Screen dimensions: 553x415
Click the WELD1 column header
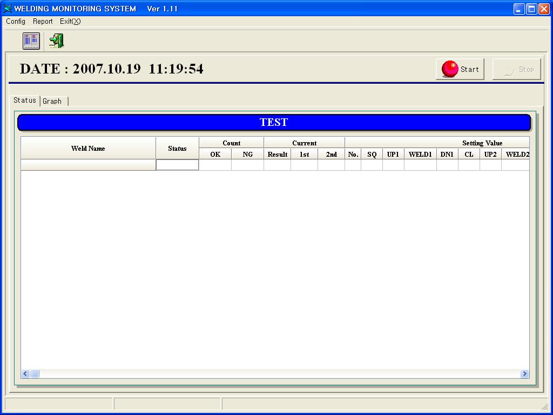(x=420, y=154)
